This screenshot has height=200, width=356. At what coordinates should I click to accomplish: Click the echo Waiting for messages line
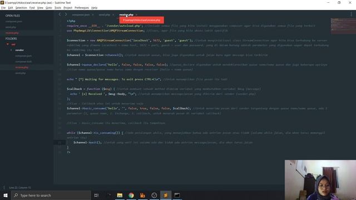(114, 79)
